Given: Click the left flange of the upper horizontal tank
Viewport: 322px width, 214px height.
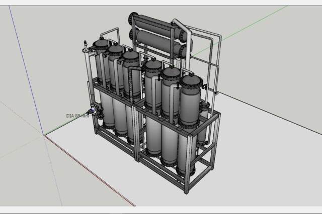Looking at the screenshot, I should 133,20.
